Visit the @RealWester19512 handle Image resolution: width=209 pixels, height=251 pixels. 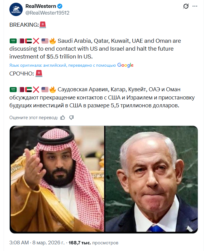pyautogui.click(x=47, y=13)
